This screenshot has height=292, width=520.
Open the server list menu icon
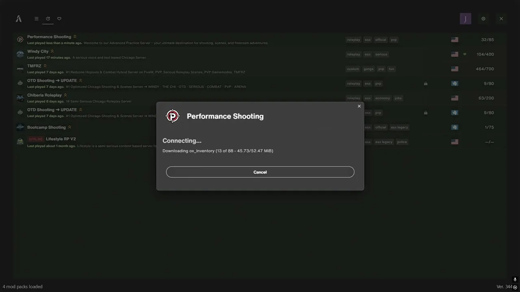pyautogui.click(x=37, y=19)
